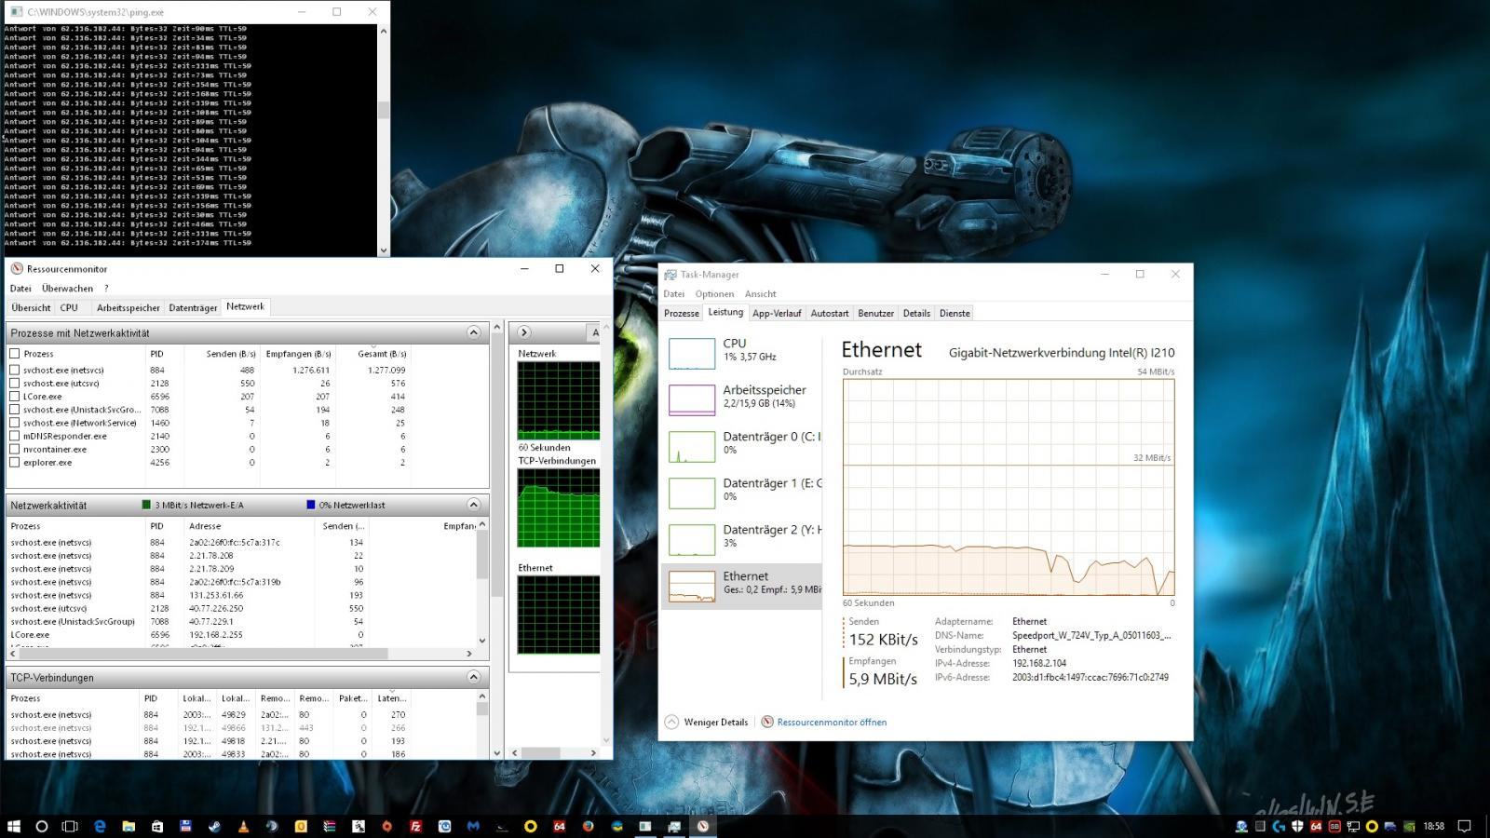Launch VLC media player from the taskbar
This screenshot has height=838, width=1490.
[243, 826]
